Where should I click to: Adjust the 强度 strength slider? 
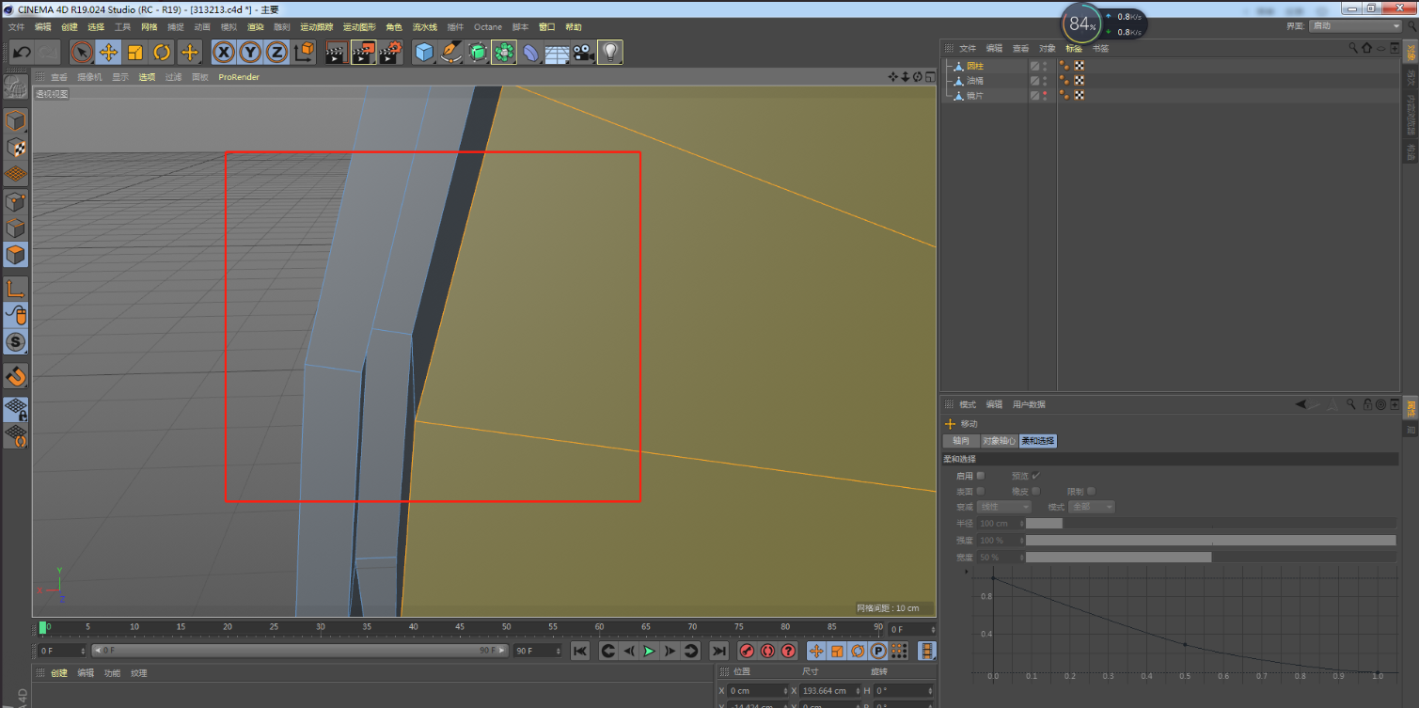click(x=1210, y=541)
